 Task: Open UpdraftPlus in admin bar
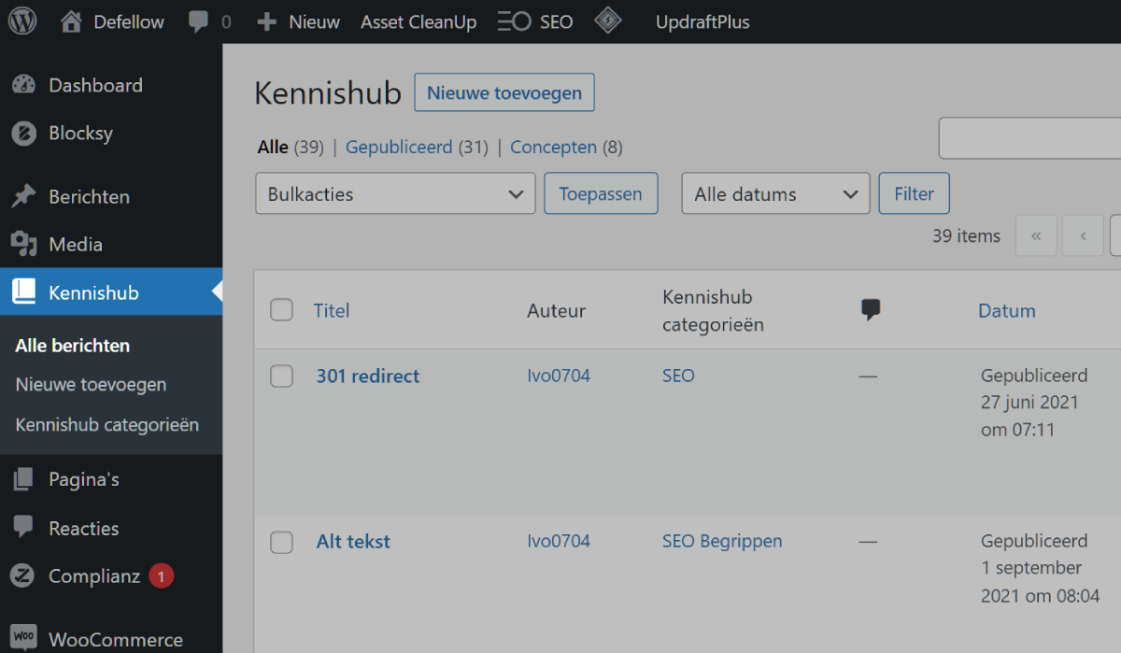point(702,21)
